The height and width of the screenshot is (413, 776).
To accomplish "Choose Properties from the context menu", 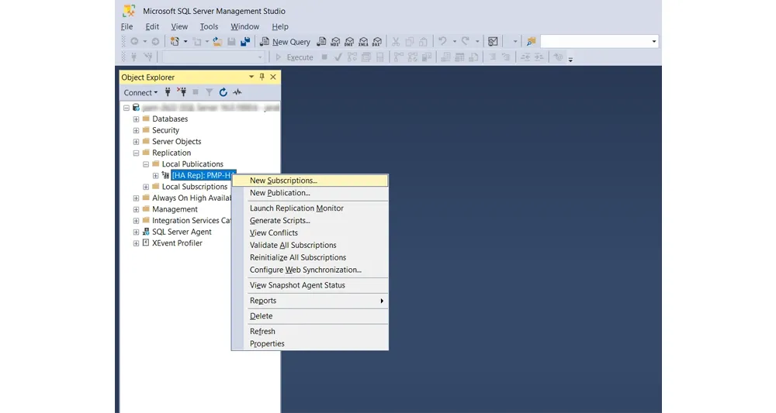I will (310, 343).
